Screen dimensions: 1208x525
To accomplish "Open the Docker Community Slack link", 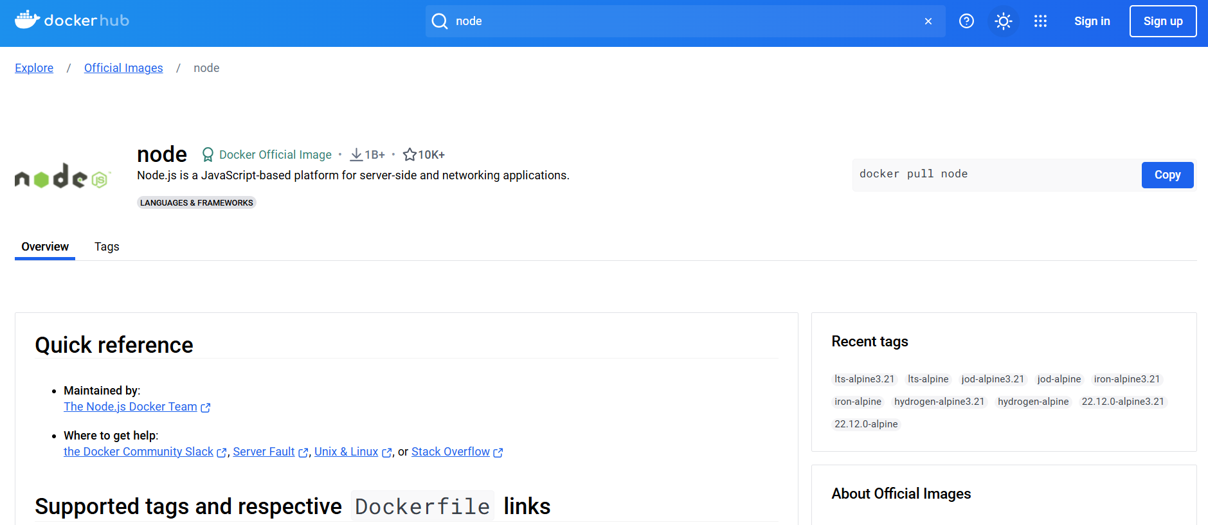I will pyautogui.click(x=138, y=452).
